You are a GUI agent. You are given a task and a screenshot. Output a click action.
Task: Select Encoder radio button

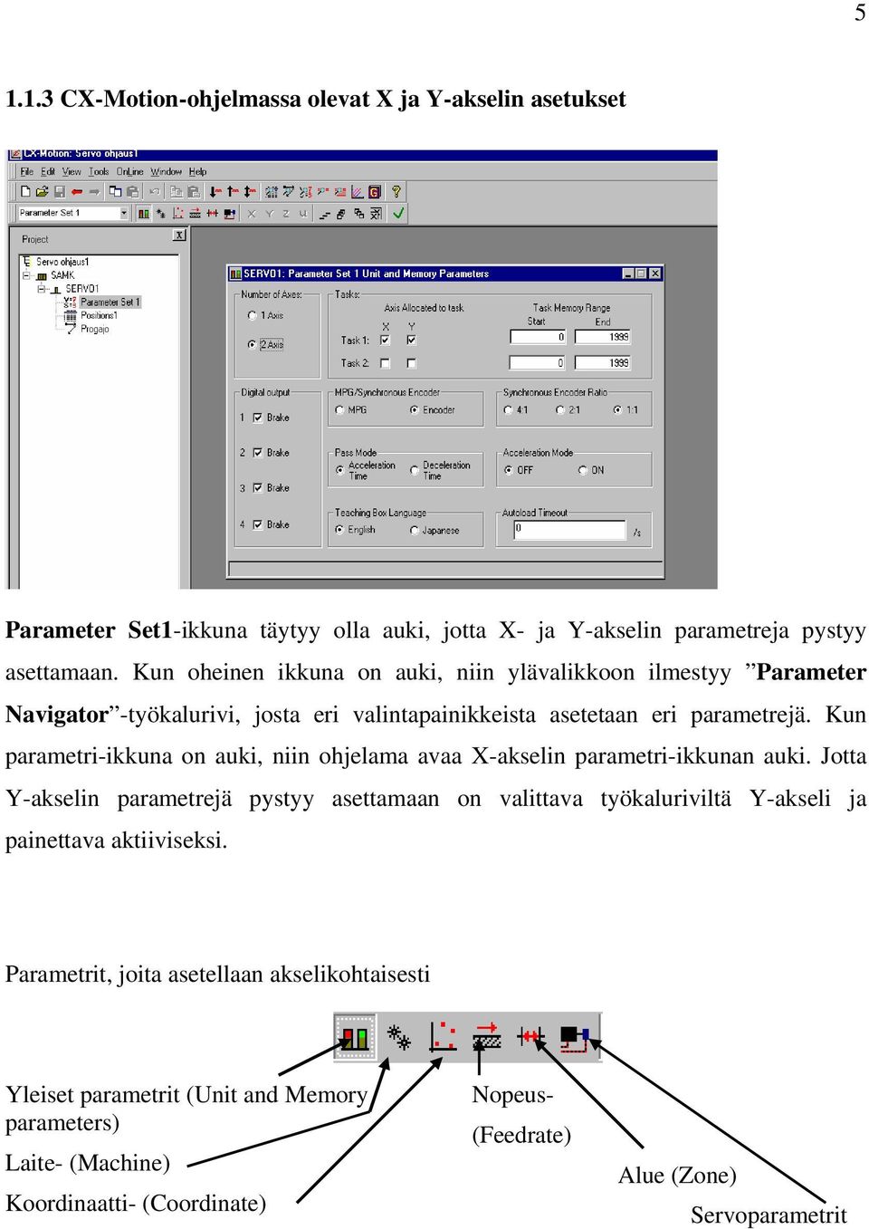(415, 409)
